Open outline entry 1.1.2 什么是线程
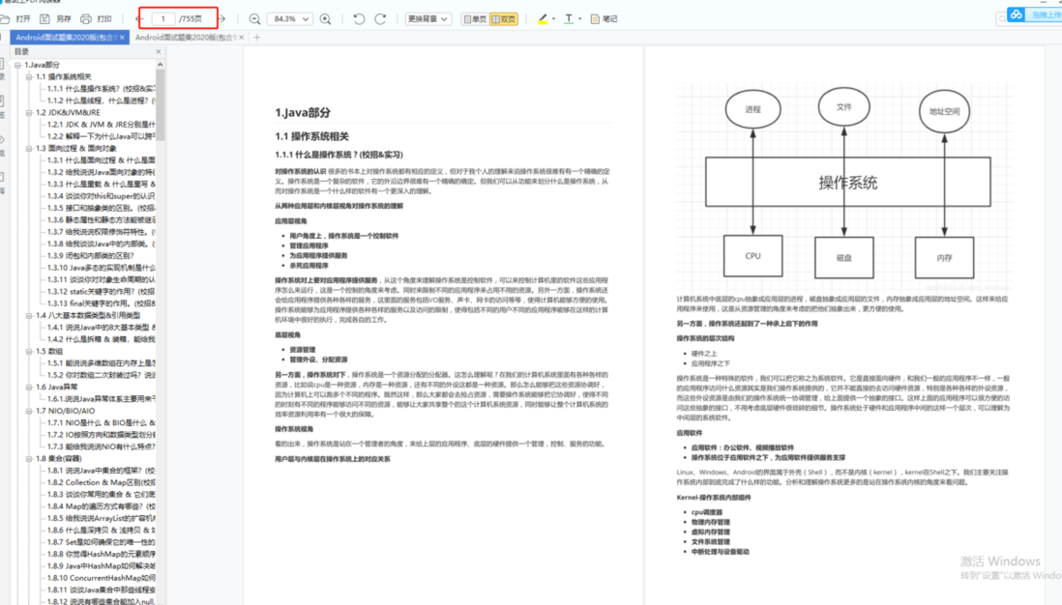This screenshot has height=605, width=1062. click(101, 101)
